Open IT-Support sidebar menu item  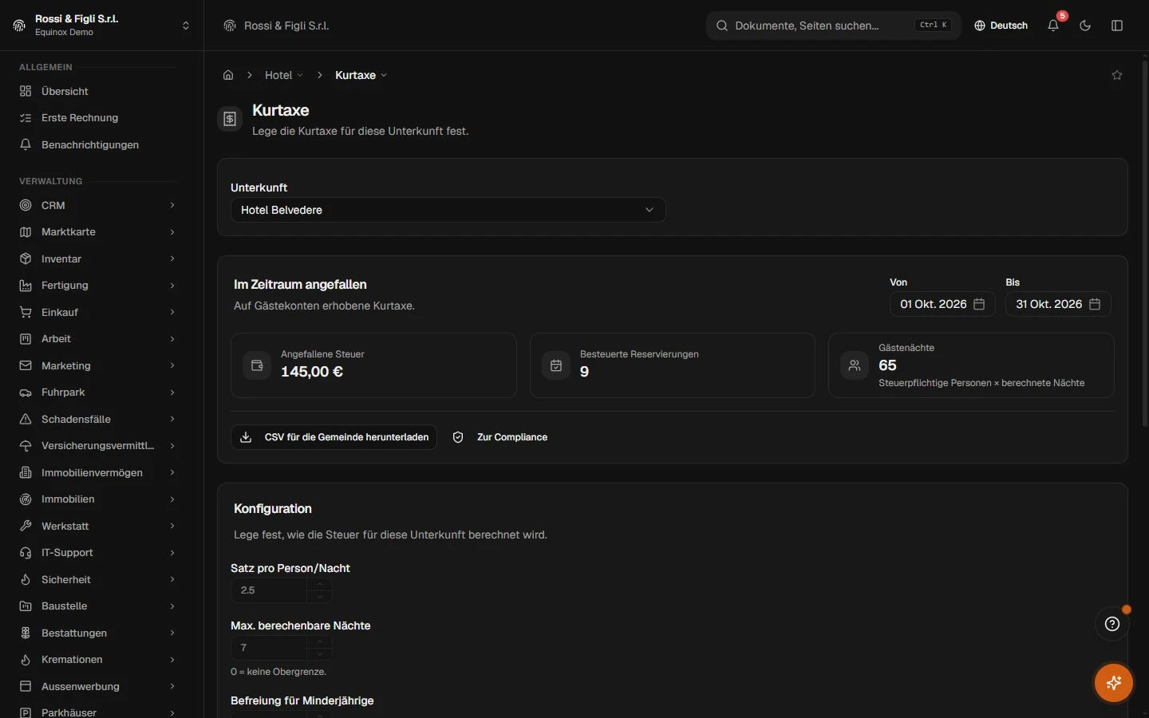(98, 552)
